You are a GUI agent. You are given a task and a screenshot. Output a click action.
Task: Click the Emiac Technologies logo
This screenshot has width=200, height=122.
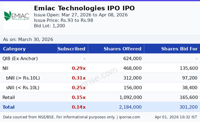(x=17, y=16)
